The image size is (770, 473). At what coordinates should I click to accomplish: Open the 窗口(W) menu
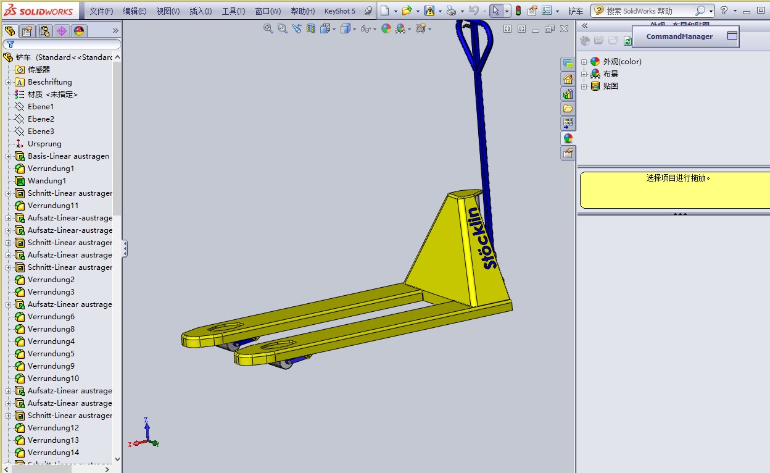pos(268,11)
